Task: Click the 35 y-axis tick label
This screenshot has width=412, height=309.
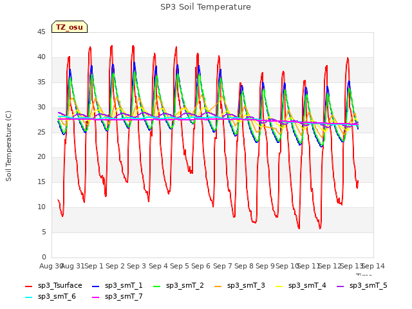Action: pos(41,82)
